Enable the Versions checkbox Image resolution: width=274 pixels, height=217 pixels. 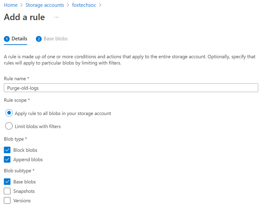(x=7, y=200)
